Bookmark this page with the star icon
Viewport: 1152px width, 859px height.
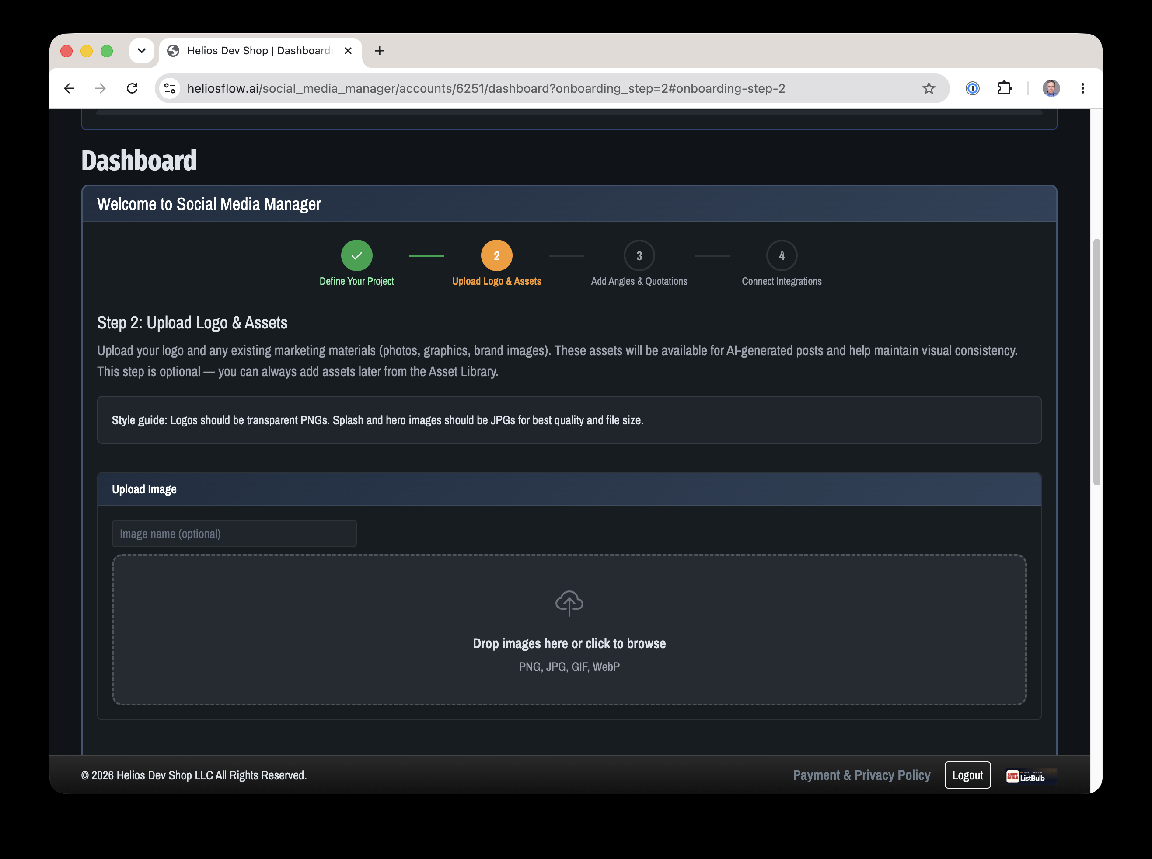click(x=929, y=88)
